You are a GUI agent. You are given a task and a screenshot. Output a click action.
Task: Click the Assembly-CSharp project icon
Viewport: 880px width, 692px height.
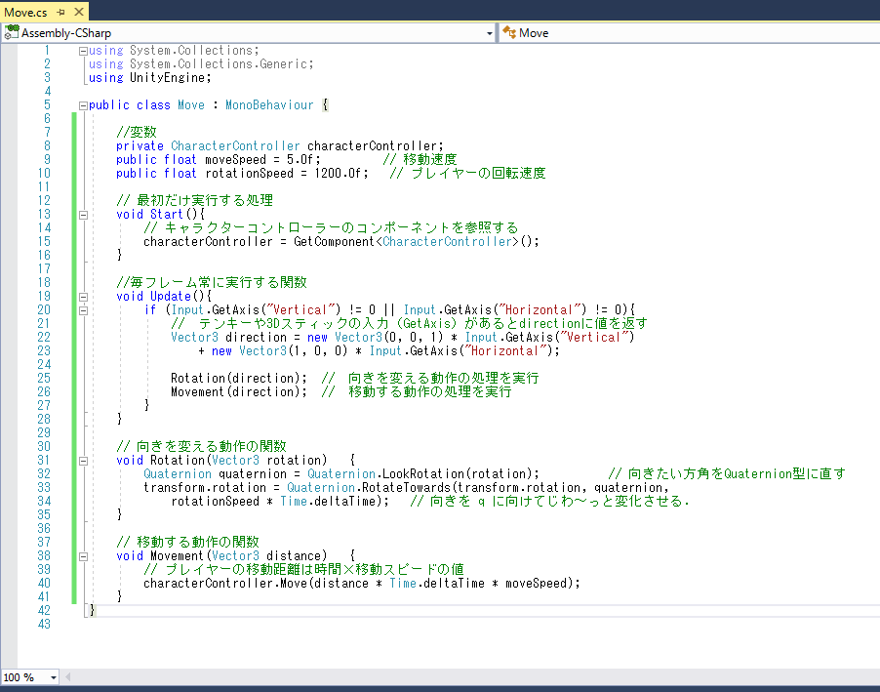[12, 32]
